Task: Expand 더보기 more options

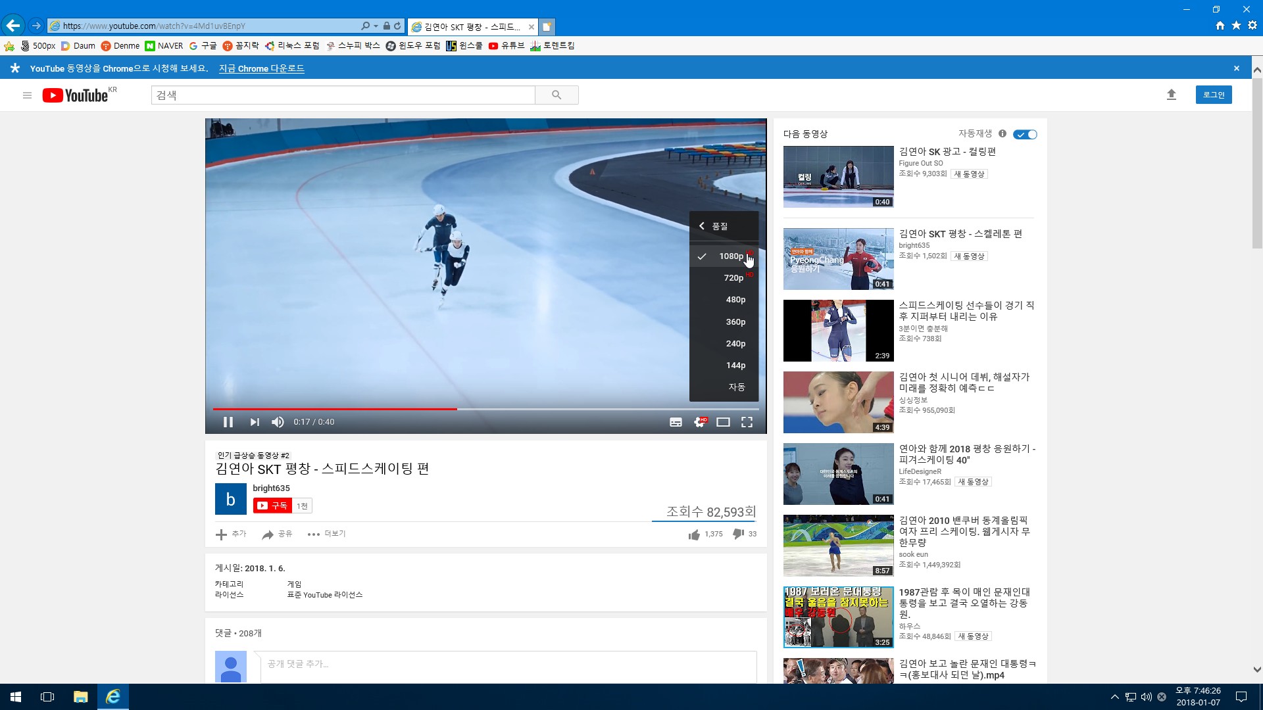Action: (x=326, y=534)
